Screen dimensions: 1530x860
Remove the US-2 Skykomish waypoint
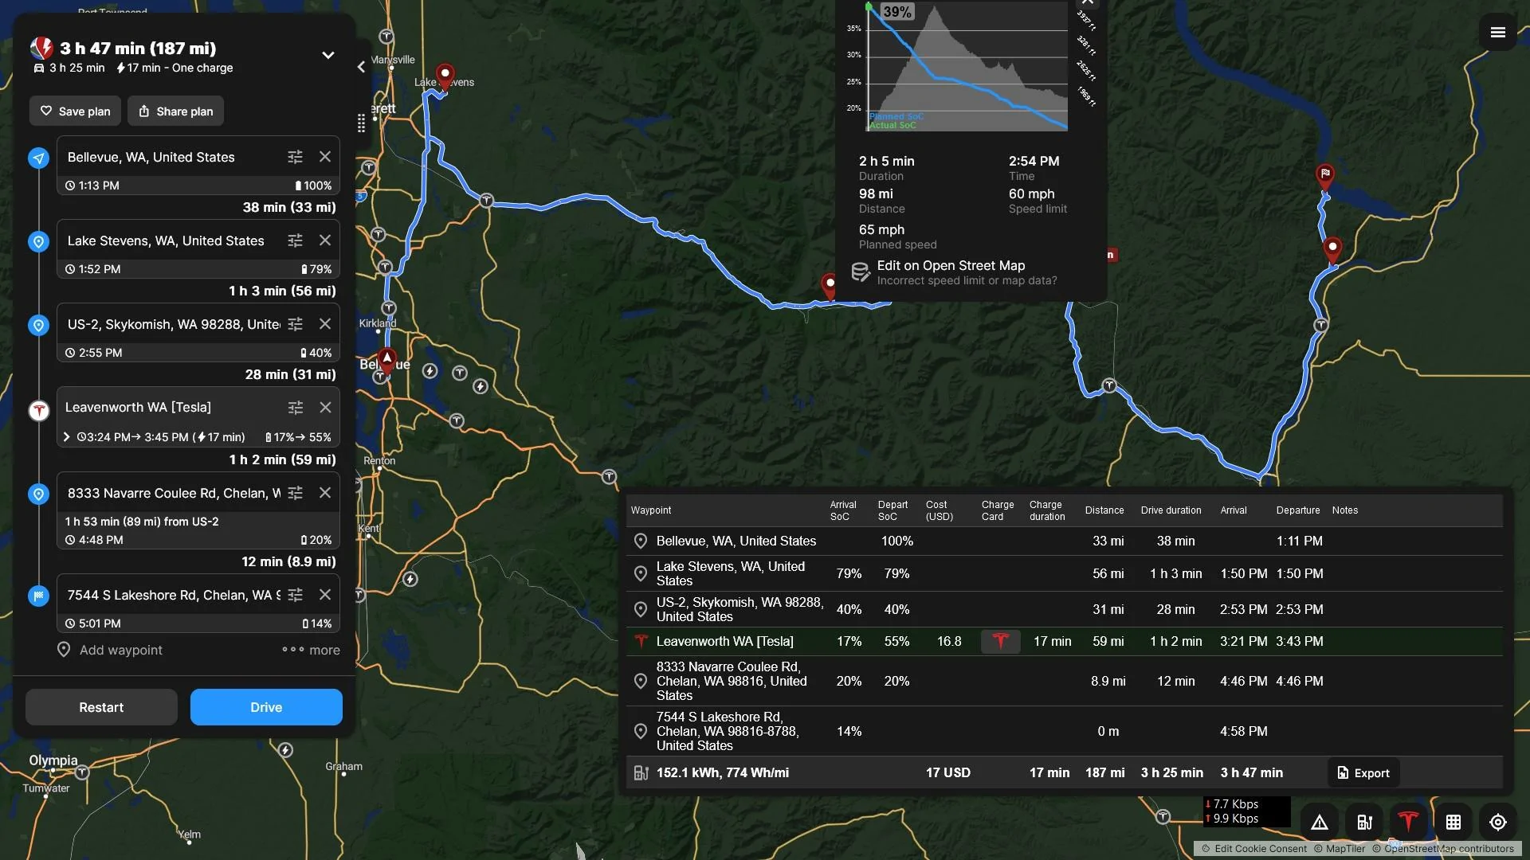click(x=325, y=324)
